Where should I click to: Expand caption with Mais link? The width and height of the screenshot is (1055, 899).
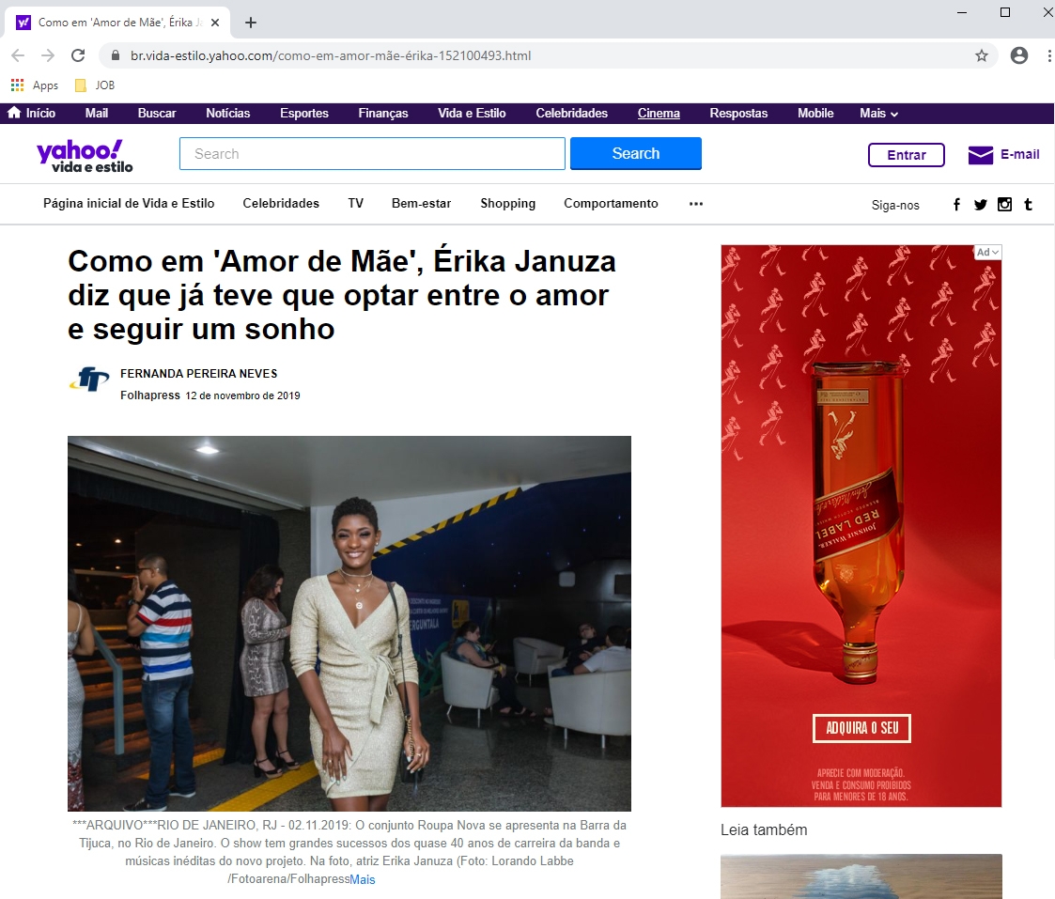363,880
